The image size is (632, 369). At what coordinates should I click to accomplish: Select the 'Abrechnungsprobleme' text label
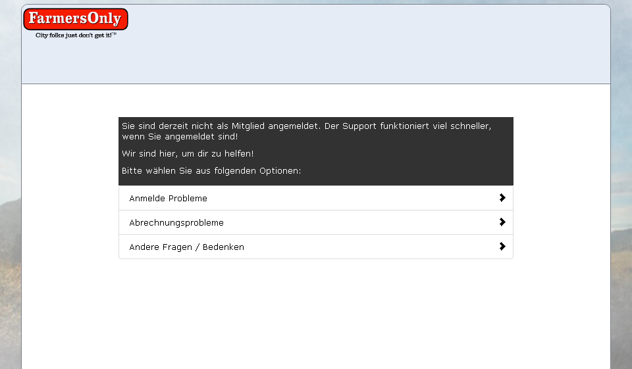coord(176,223)
